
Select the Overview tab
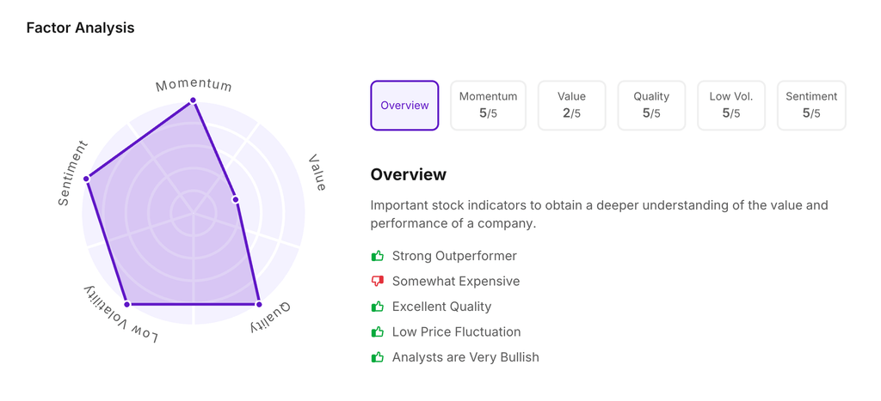tap(404, 106)
